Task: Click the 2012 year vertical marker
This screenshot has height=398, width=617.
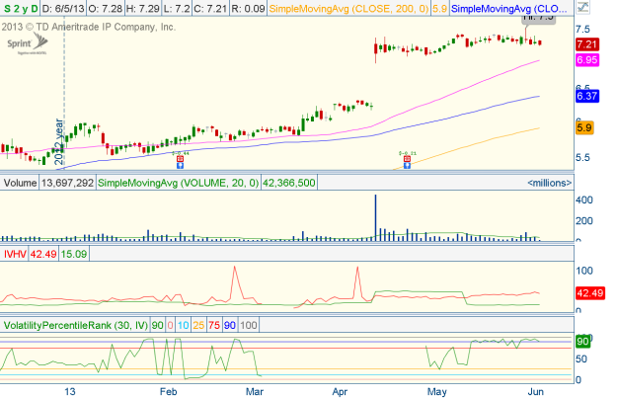Action: (x=59, y=143)
